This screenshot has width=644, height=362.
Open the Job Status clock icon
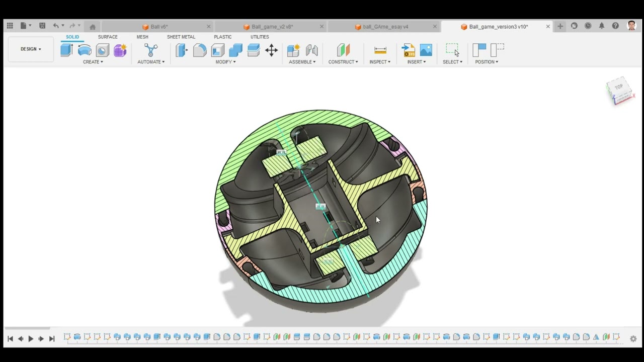[588, 26]
